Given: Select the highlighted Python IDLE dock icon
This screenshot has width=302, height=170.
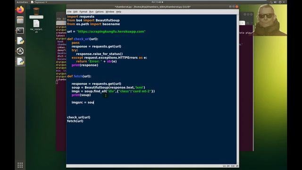Looking at the screenshot, I should [x=20, y=61].
